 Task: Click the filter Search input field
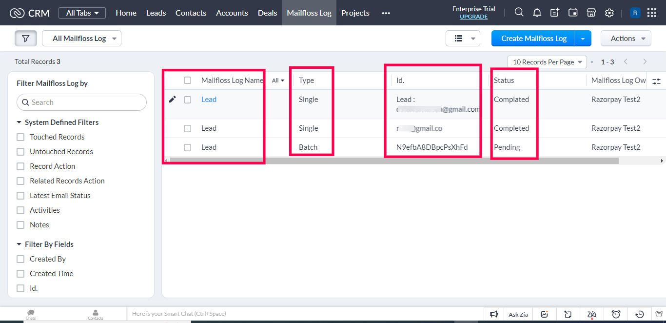coord(82,102)
